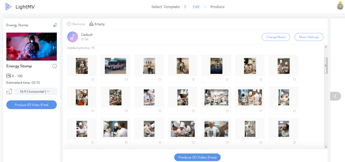Go to the Produce step
This screenshot has width=345, height=162.
(217, 7)
